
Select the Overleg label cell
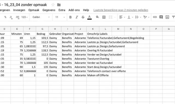point(105,59)
